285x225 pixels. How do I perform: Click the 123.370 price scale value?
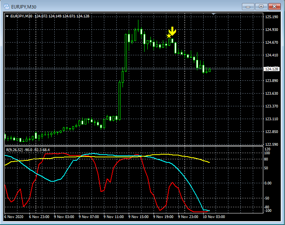pos(271,106)
